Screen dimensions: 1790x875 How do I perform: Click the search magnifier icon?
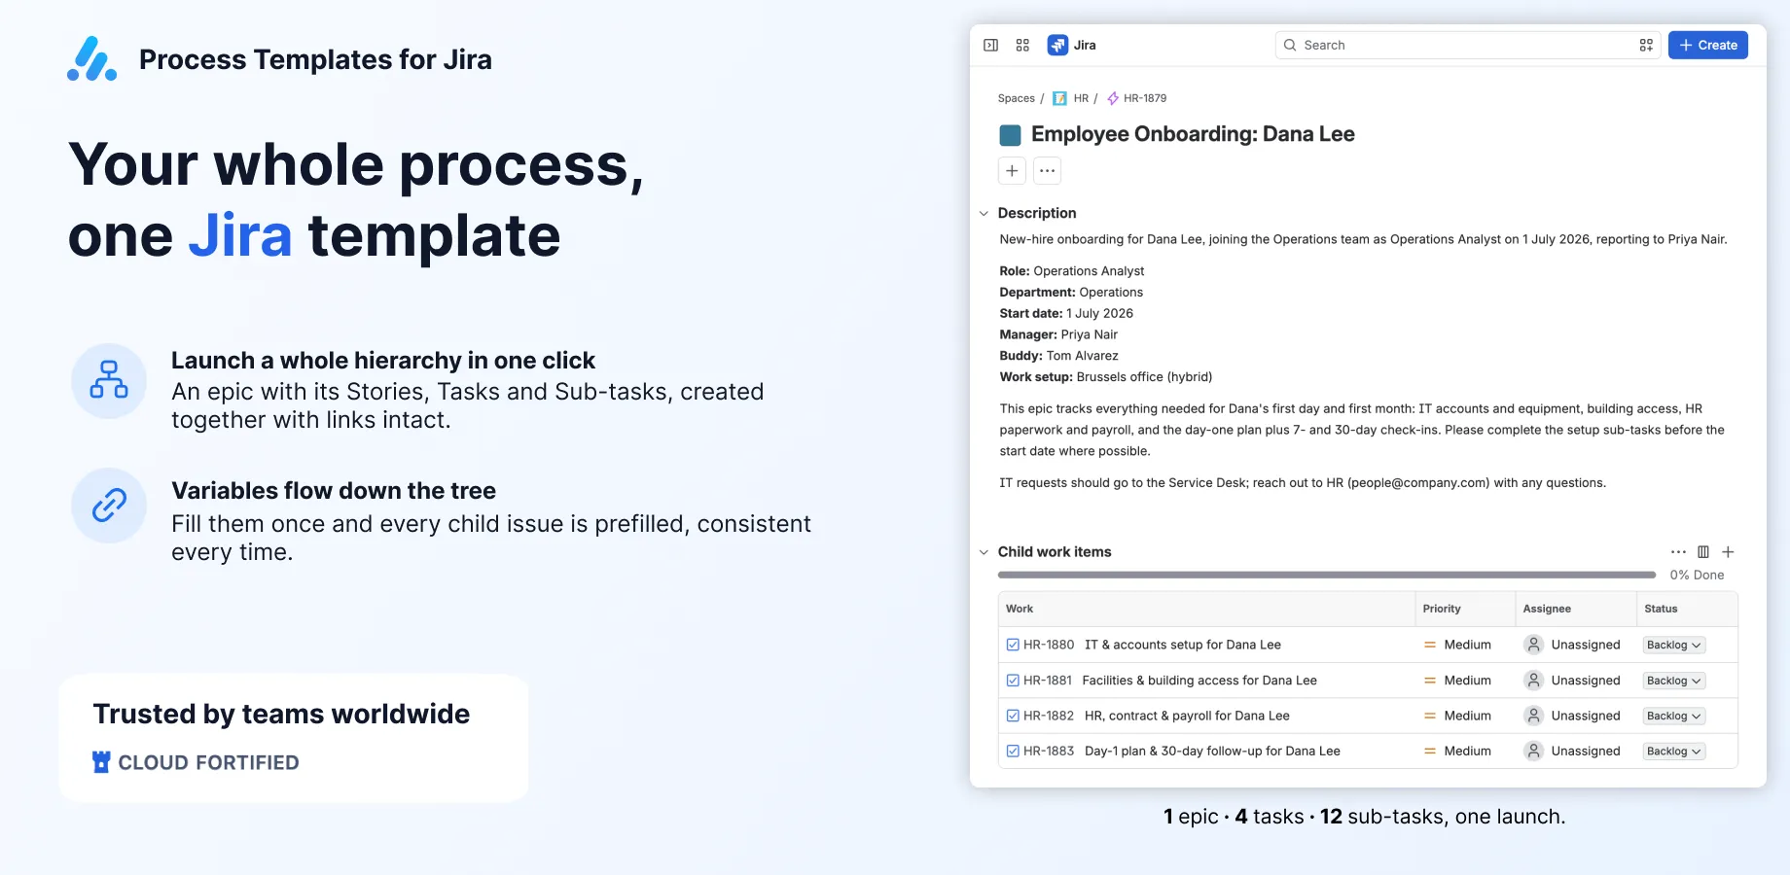[1290, 45]
